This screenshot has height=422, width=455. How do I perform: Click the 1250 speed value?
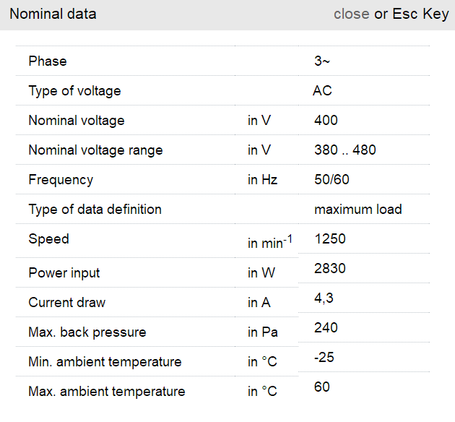pos(329,238)
